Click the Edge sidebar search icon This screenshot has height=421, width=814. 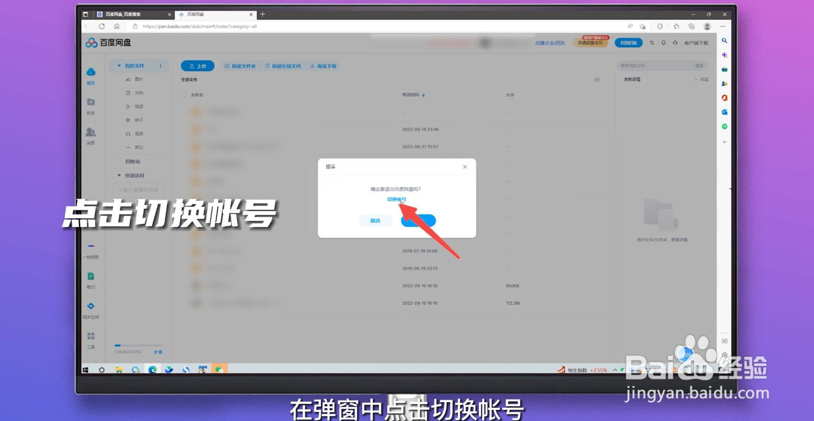[x=724, y=41]
